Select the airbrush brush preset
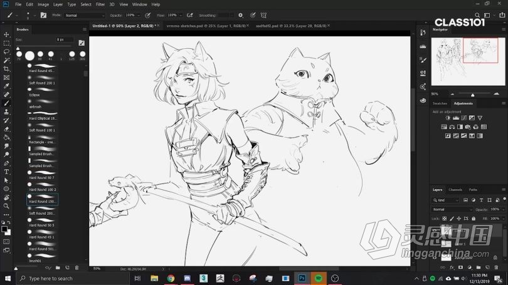The width and height of the screenshot is (508, 285). pyautogui.click(x=43, y=104)
